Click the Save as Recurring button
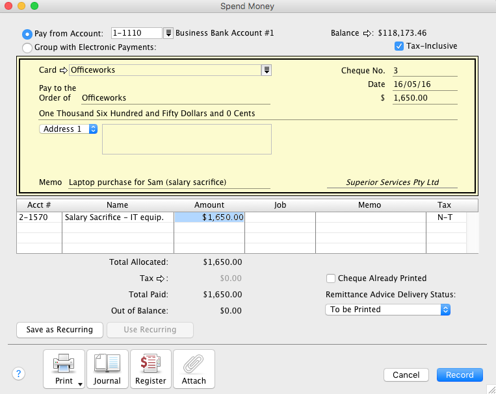The height and width of the screenshot is (394, 496). pyautogui.click(x=60, y=330)
